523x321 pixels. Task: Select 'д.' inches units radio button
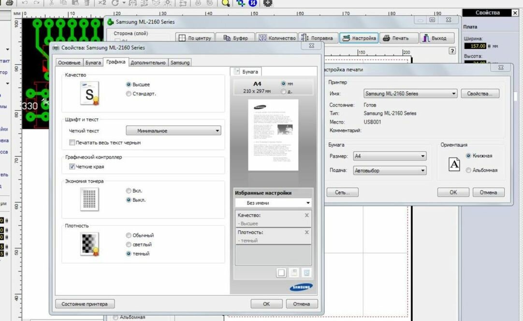[283, 92]
